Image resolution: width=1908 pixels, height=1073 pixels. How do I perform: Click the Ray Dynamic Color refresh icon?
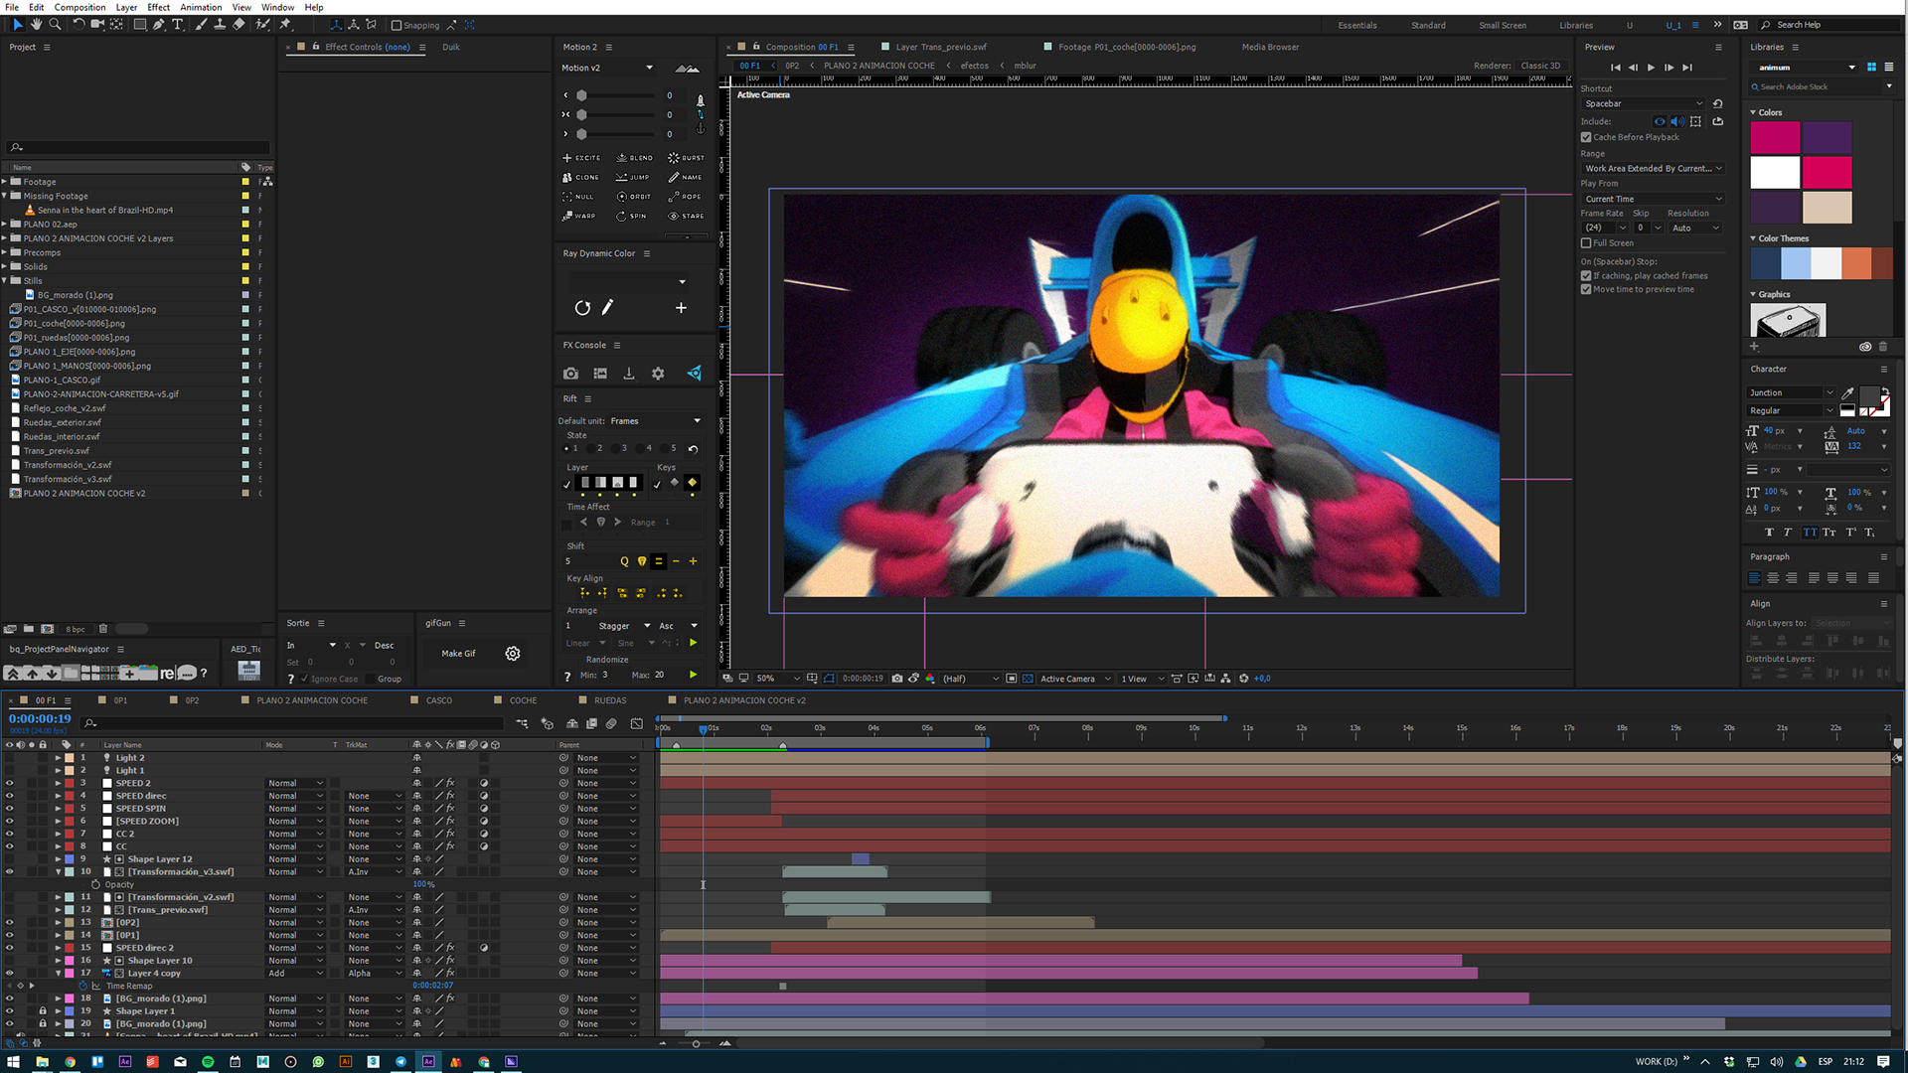click(x=582, y=308)
